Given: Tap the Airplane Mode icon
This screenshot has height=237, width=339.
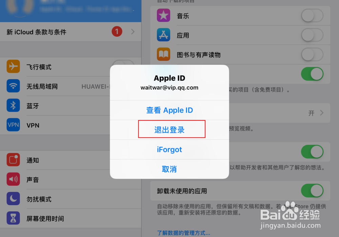Looking at the screenshot, I should coord(13,66).
